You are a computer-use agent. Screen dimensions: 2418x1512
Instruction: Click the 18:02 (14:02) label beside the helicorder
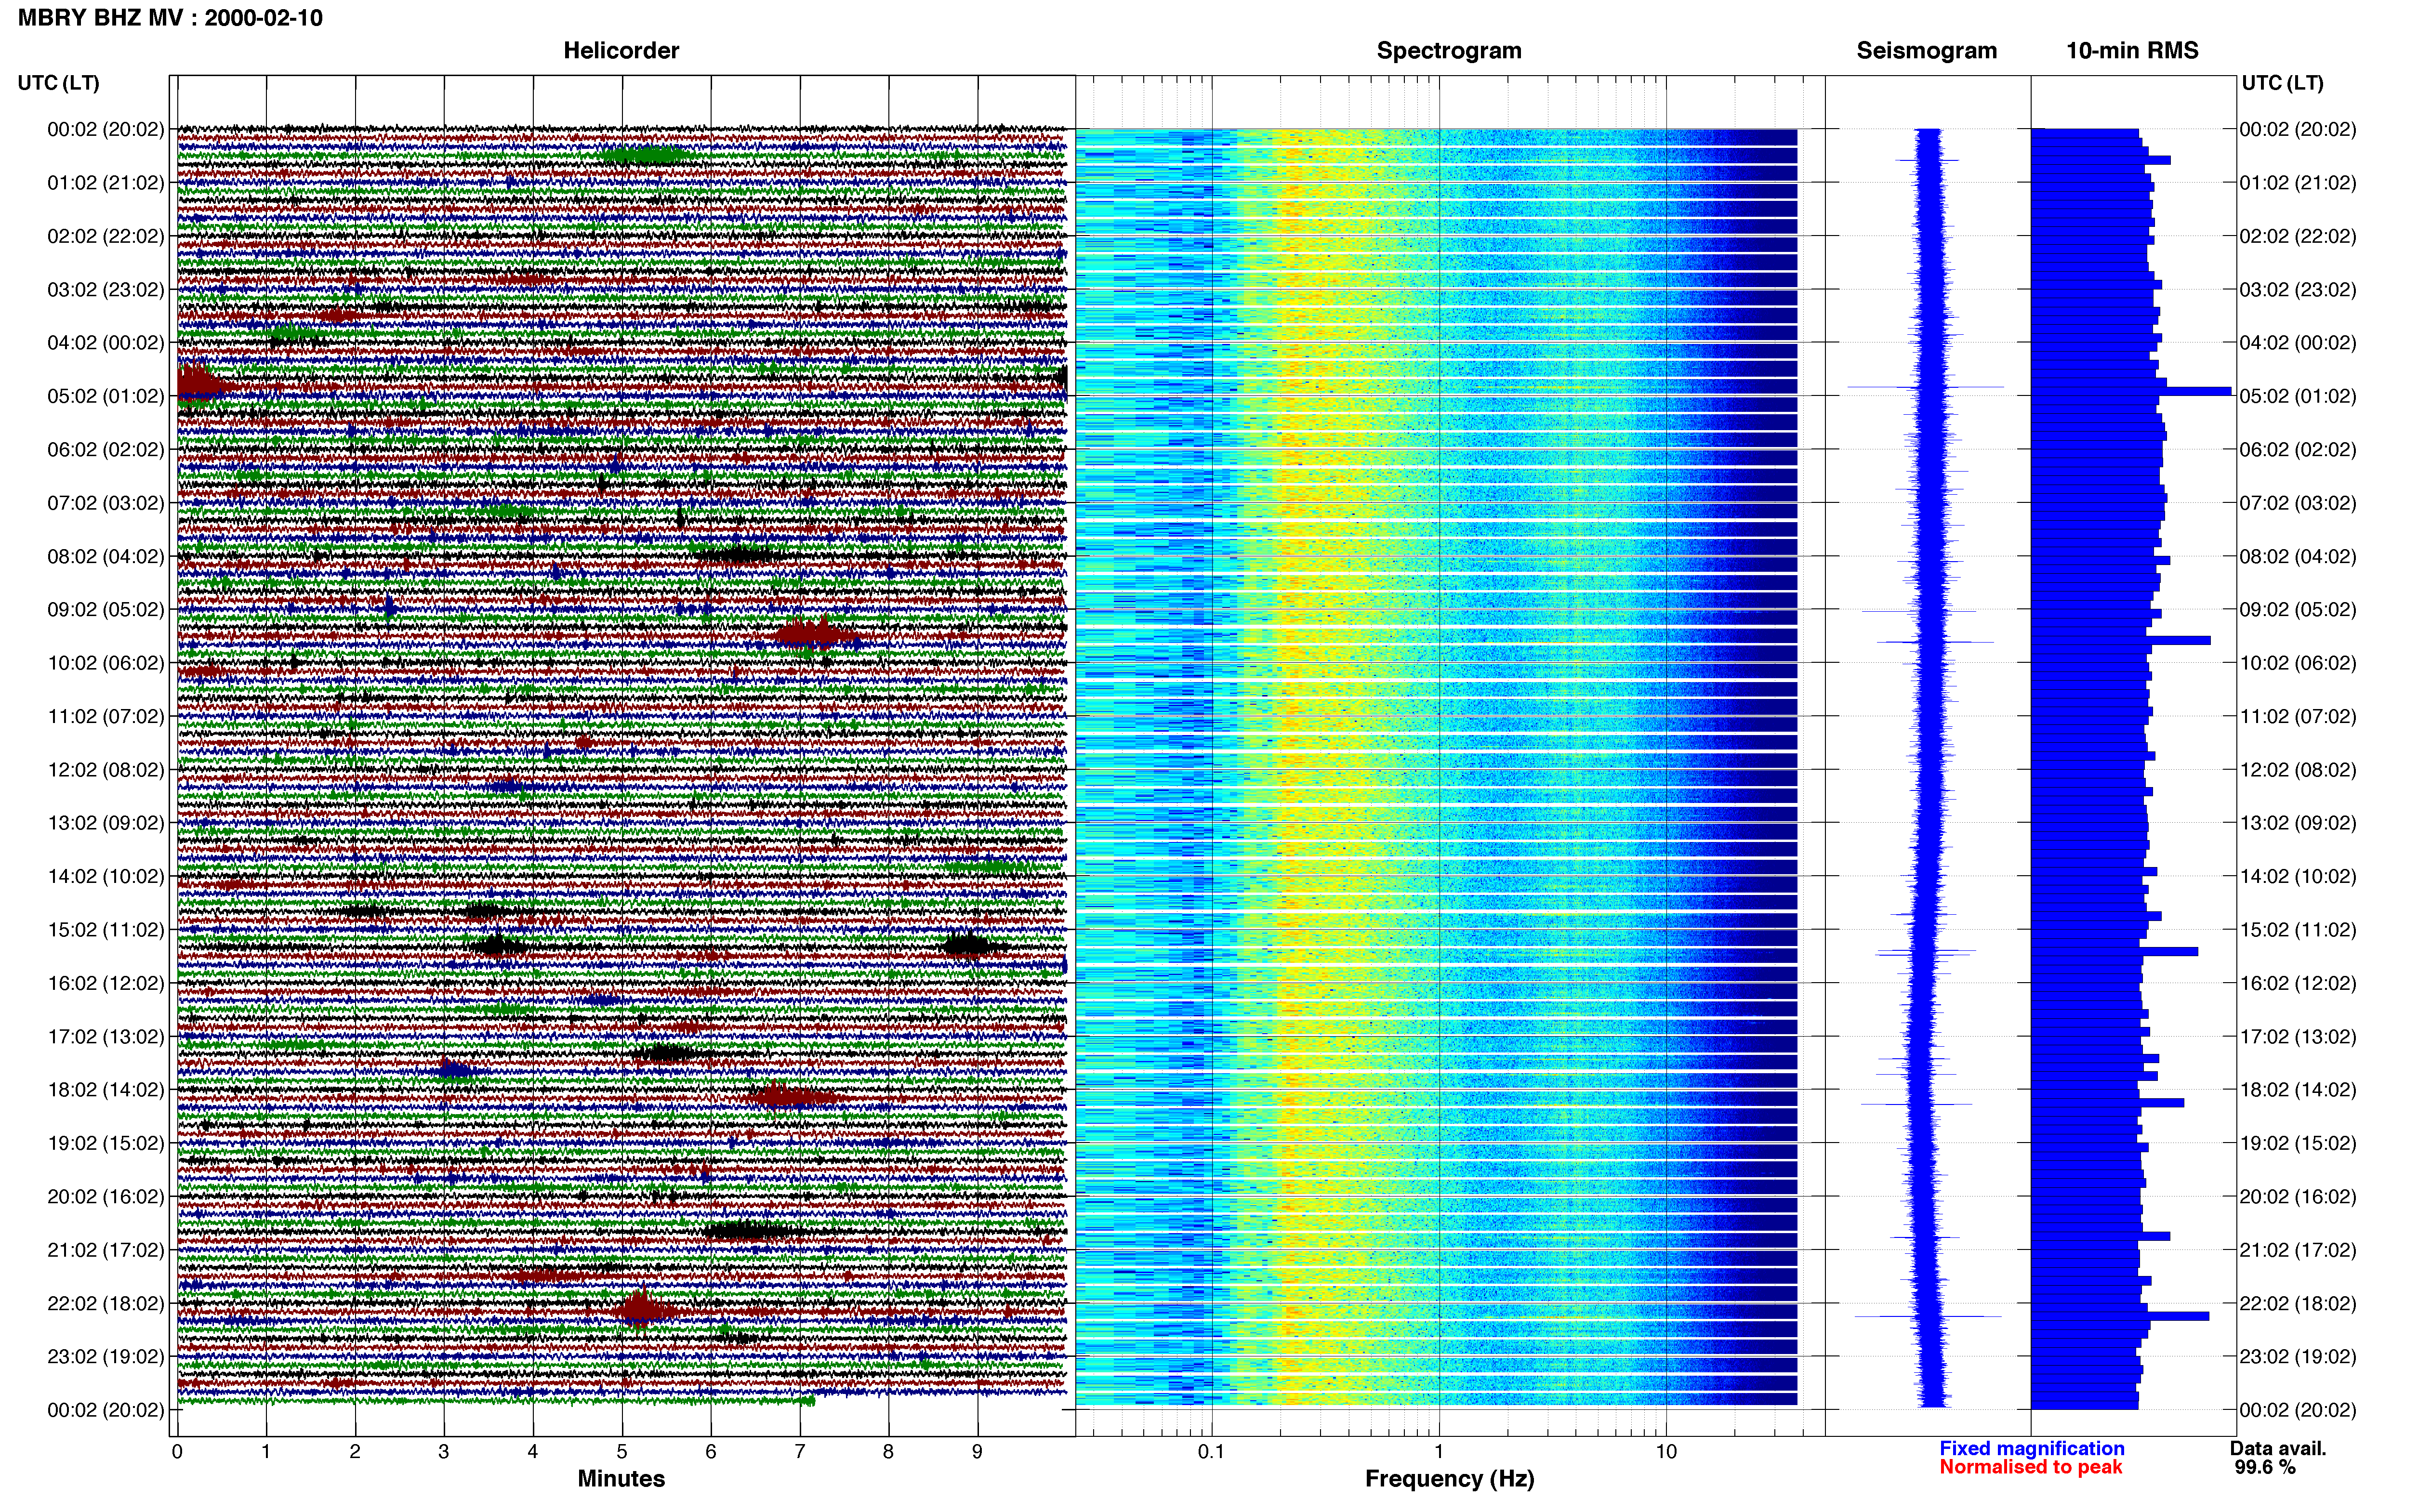tap(106, 1090)
